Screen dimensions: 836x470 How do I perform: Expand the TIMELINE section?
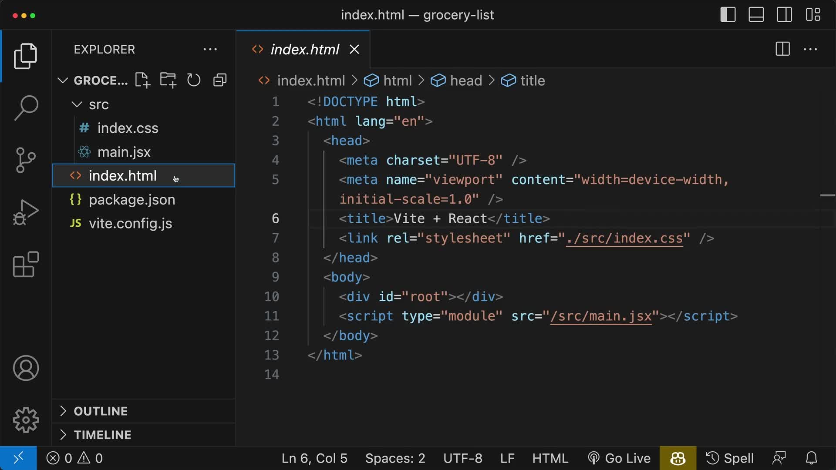pos(102,434)
